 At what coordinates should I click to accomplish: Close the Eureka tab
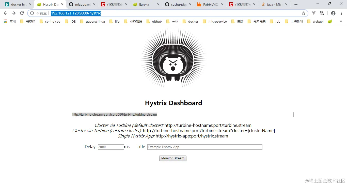coord(158,4)
